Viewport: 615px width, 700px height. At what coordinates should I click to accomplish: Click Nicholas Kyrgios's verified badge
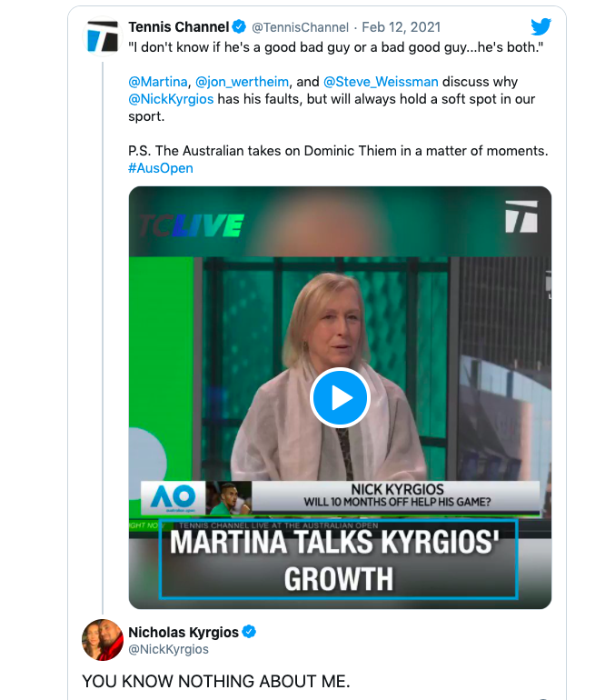[x=249, y=632]
